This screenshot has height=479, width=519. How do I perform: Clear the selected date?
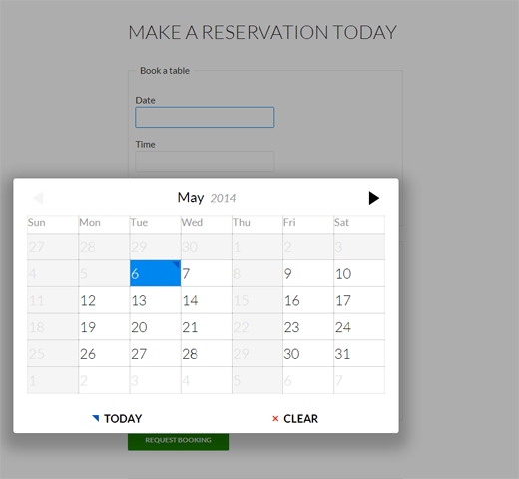tap(295, 418)
